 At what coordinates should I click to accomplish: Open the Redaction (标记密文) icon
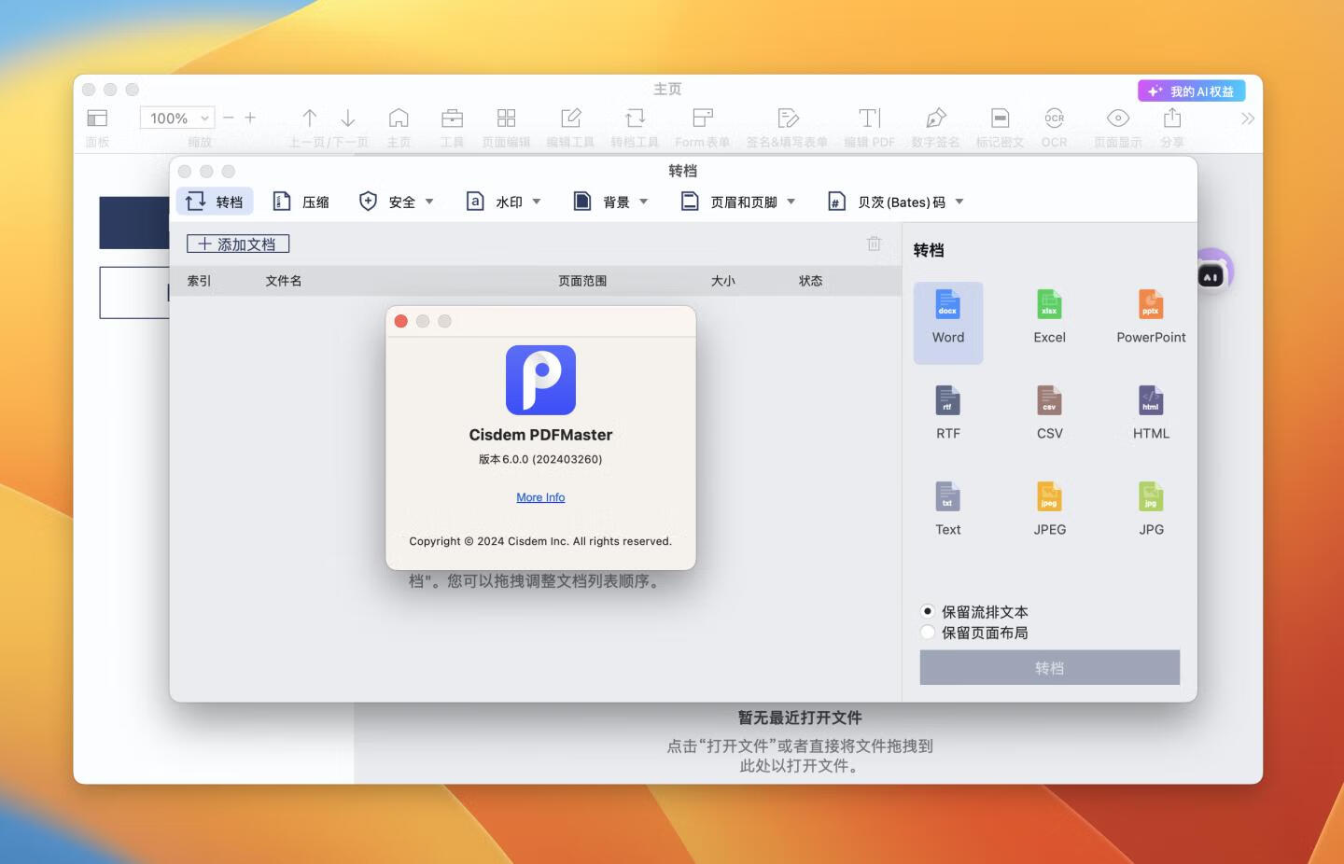coord(1000,118)
